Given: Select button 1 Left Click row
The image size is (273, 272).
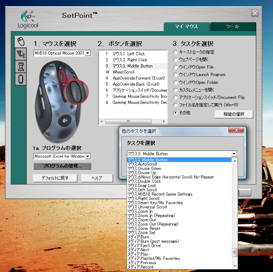Looking at the screenshot, I should click(x=133, y=54).
